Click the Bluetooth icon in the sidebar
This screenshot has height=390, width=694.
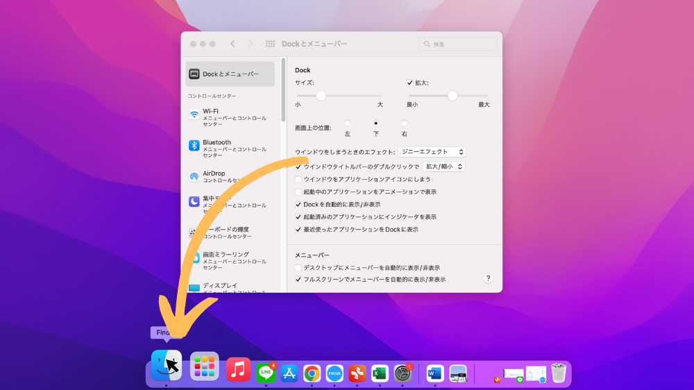point(194,145)
